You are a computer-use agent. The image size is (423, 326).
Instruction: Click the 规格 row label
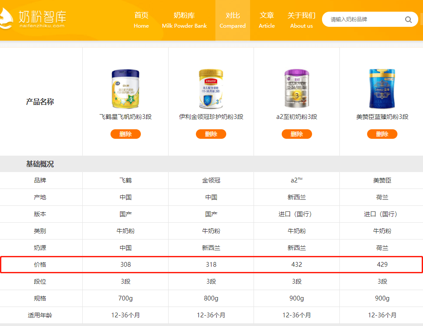pos(40,298)
